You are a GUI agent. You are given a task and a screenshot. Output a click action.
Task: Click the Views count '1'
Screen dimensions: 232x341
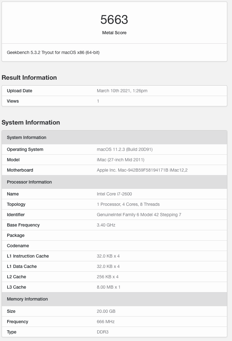pyautogui.click(x=98, y=101)
